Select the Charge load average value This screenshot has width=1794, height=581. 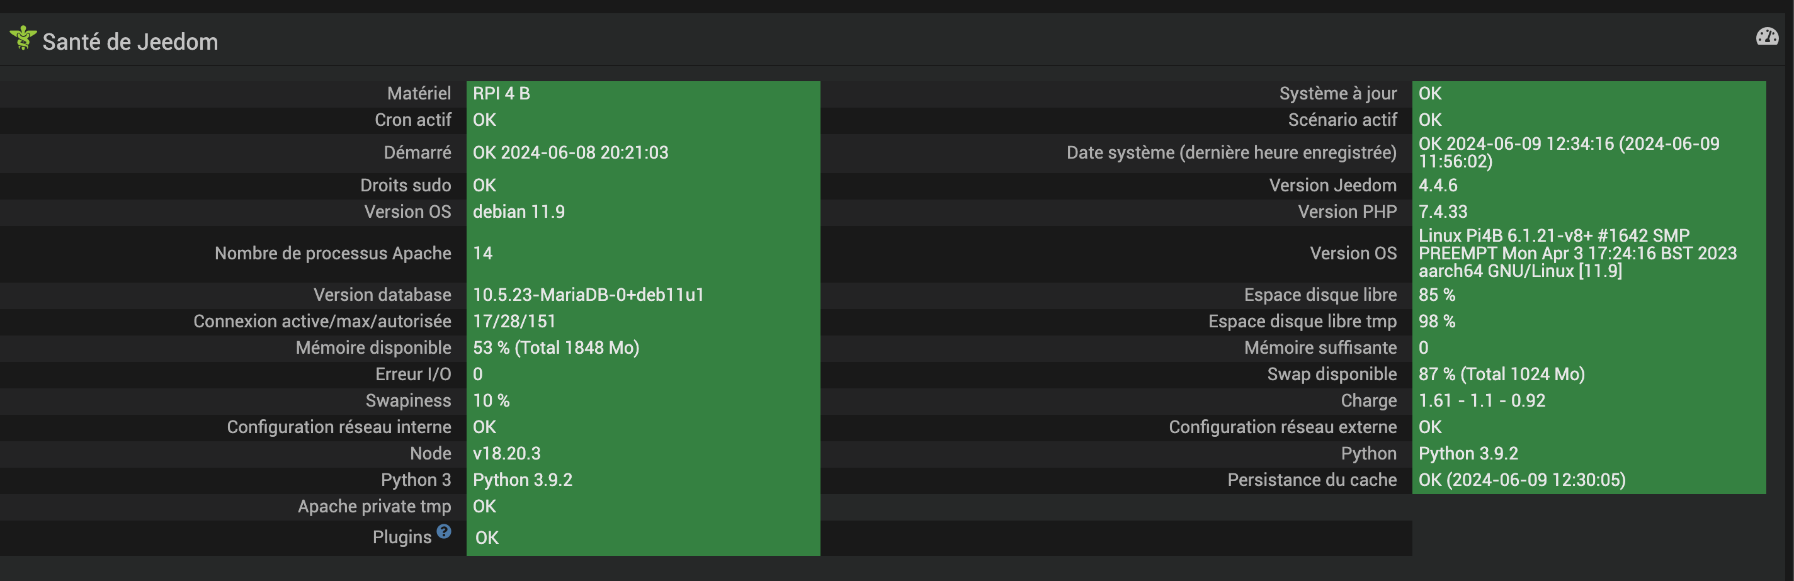tap(1482, 401)
